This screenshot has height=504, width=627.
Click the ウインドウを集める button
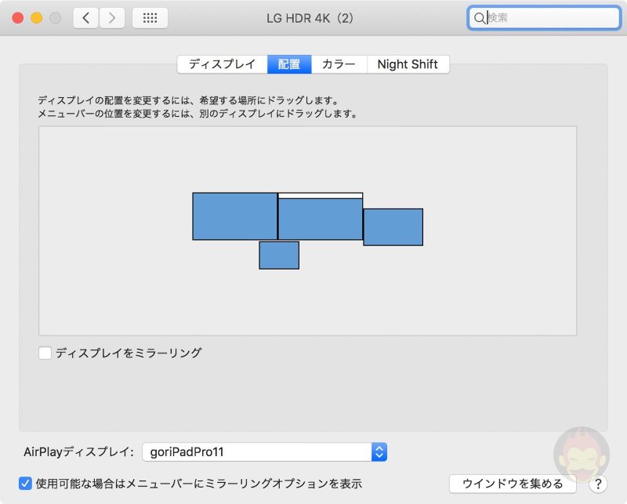(513, 484)
